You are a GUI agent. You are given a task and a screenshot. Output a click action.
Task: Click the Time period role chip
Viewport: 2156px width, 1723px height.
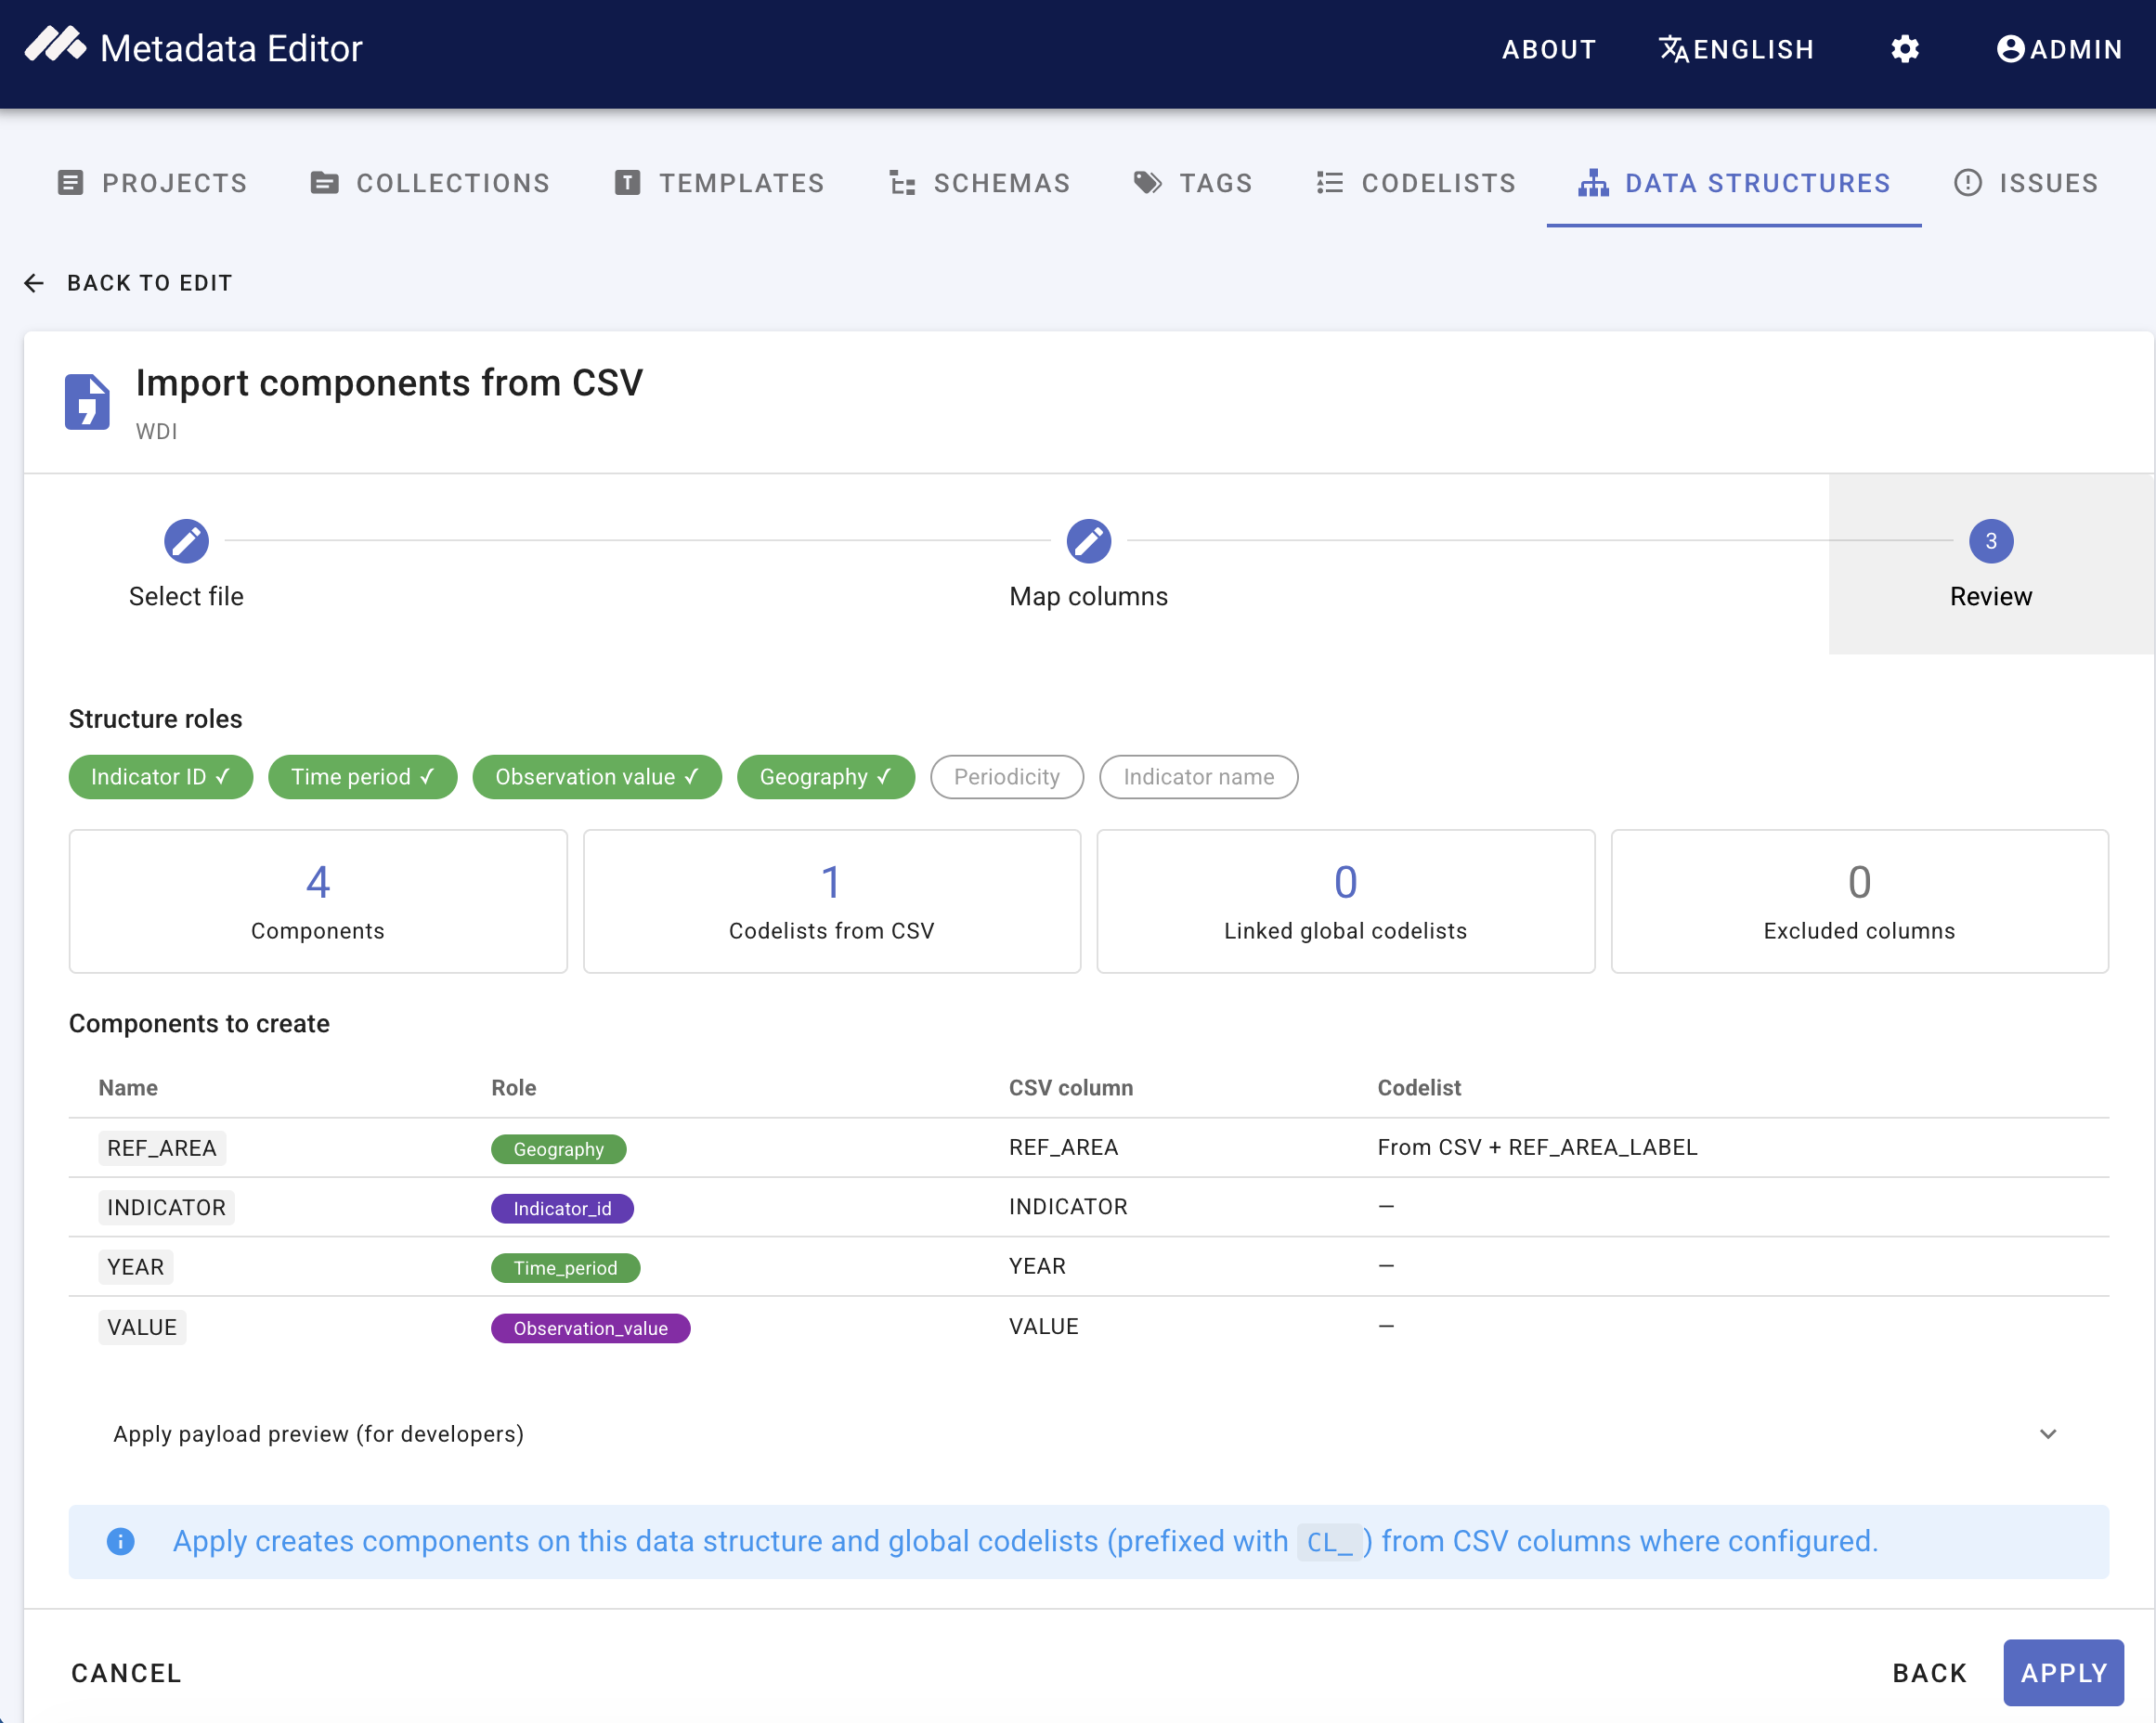[x=362, y=777]
